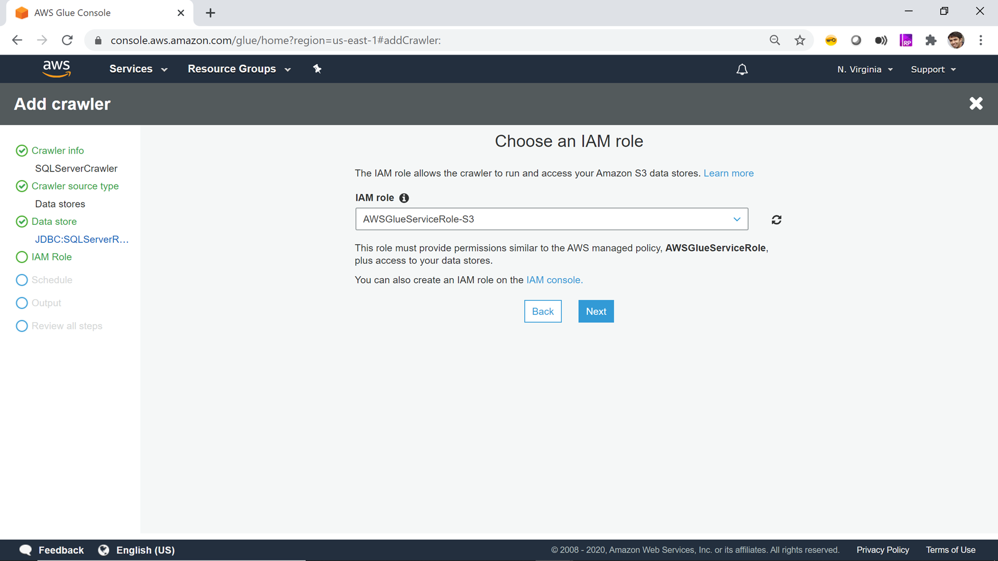
Task: Select the Review all steps circle
Action: tap(22, 326)
